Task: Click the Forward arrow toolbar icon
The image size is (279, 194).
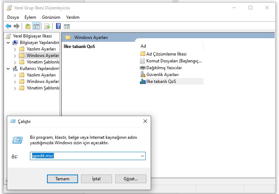Action: pyautogui.click(x=17, y=26)
